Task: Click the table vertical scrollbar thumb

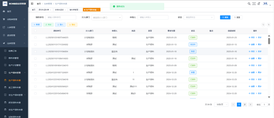Action: tap(269, 41)
